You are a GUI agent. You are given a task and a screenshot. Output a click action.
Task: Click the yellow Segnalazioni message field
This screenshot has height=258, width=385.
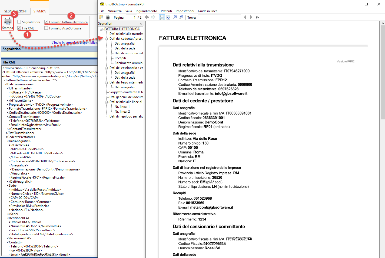pos(49,55)
